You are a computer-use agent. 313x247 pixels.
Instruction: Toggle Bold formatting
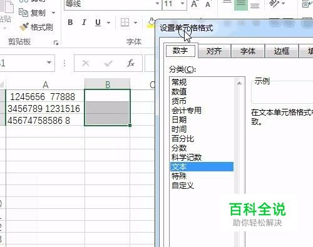(70, 22)
